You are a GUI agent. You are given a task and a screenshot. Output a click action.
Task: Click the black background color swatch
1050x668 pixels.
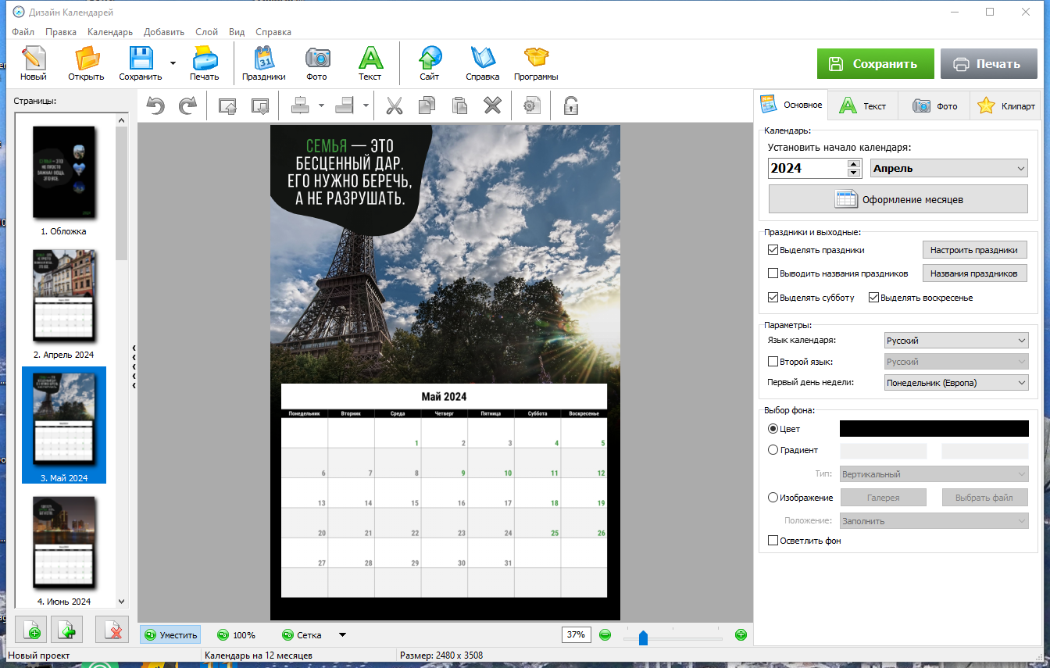pyautogui.click(x=934, y=428)
